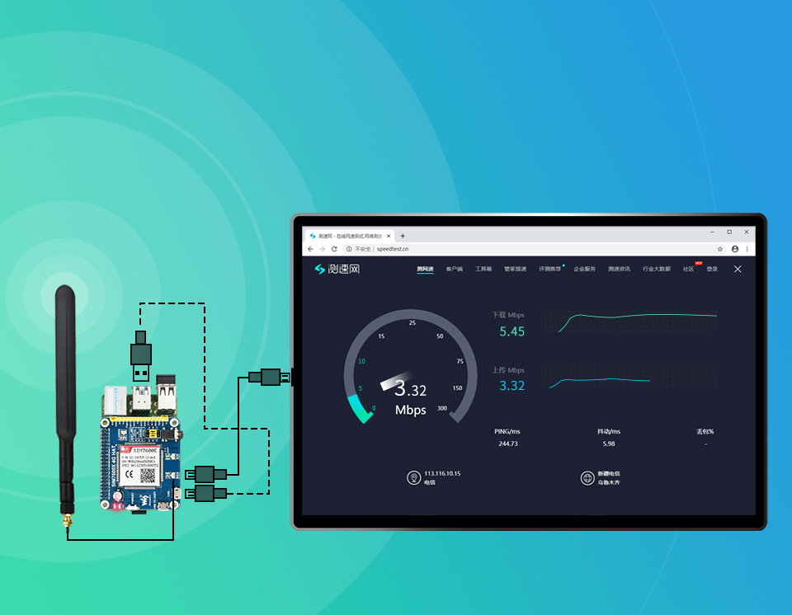The image size is (792, 615).
Task: Open the 客户端 menu item
Action: (455, 269)
